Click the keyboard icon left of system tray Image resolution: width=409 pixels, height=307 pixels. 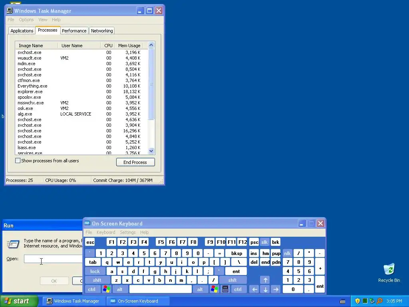tap(343, 301)
